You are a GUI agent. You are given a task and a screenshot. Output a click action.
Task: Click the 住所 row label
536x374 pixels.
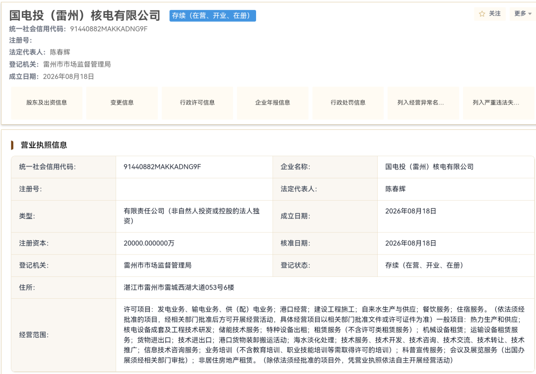coord(27,288)
